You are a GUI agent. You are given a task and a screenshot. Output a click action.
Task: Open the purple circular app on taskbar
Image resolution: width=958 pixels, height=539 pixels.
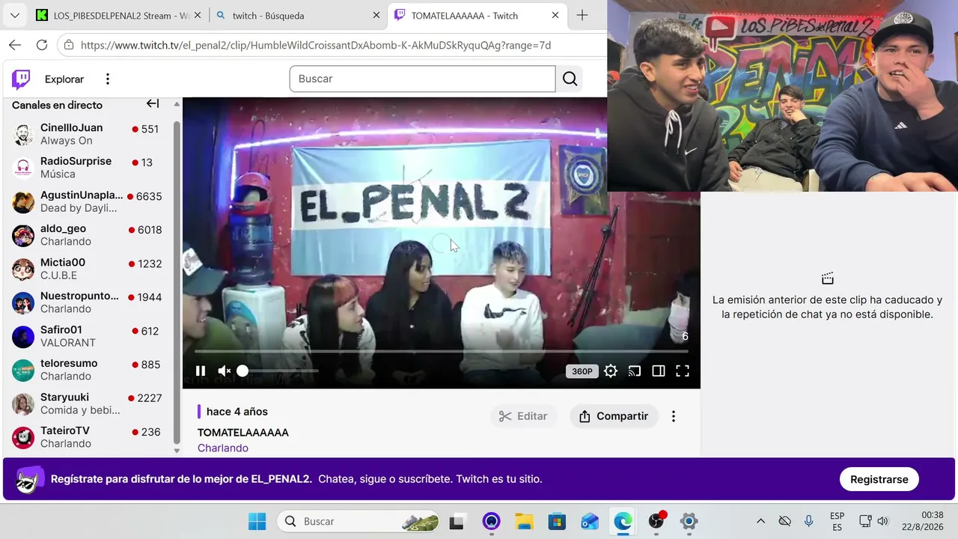tap(491, 521)
